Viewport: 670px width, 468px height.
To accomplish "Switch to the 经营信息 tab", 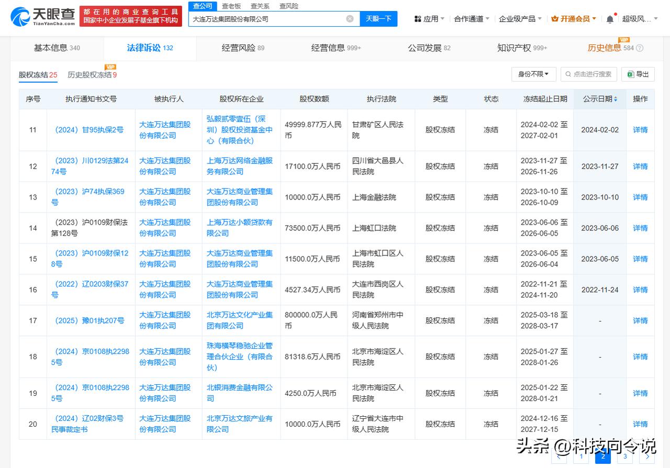I will [x=336, y=48].
